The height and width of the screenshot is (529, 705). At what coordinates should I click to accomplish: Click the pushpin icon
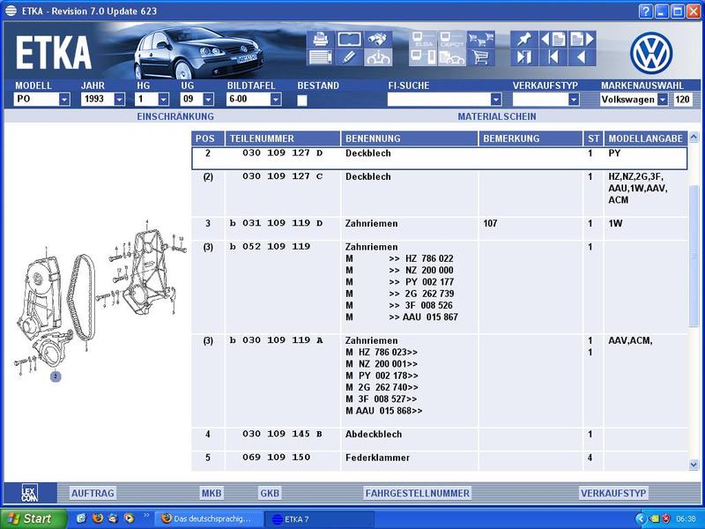pos(524,39)
